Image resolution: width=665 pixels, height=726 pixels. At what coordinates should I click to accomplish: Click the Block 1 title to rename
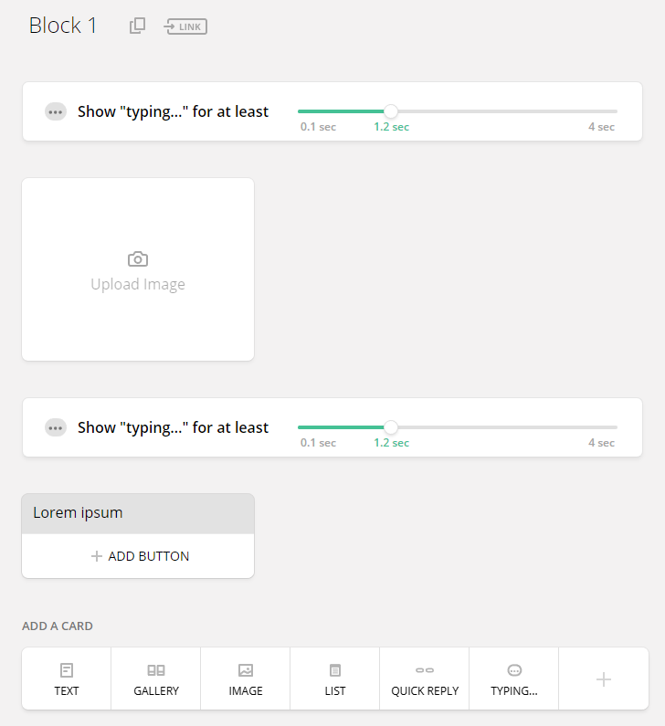coord(63,26)
